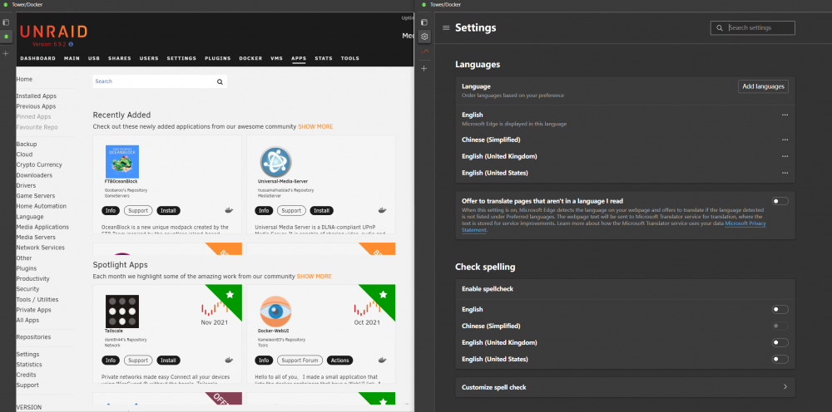Click Info button on Universal-Media-Server

tap(265, 211)
